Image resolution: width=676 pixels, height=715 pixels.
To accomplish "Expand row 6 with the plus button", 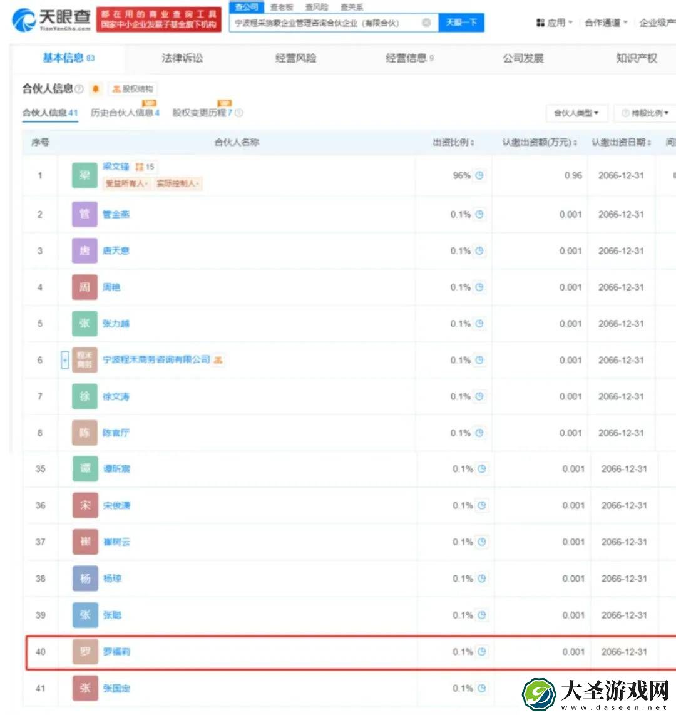I will pos(64,360).
